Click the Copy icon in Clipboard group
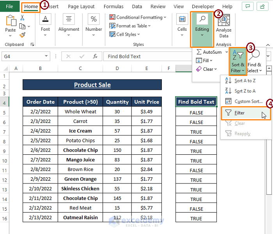 click(x=22, y=26)
